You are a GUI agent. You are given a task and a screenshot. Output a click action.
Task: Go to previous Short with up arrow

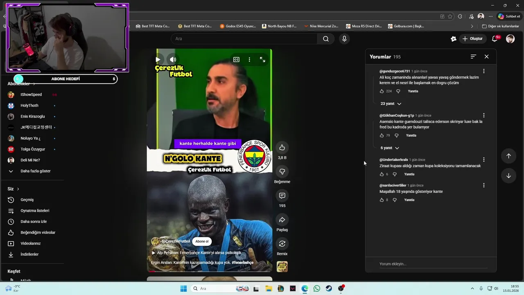(x=508, y=156)
